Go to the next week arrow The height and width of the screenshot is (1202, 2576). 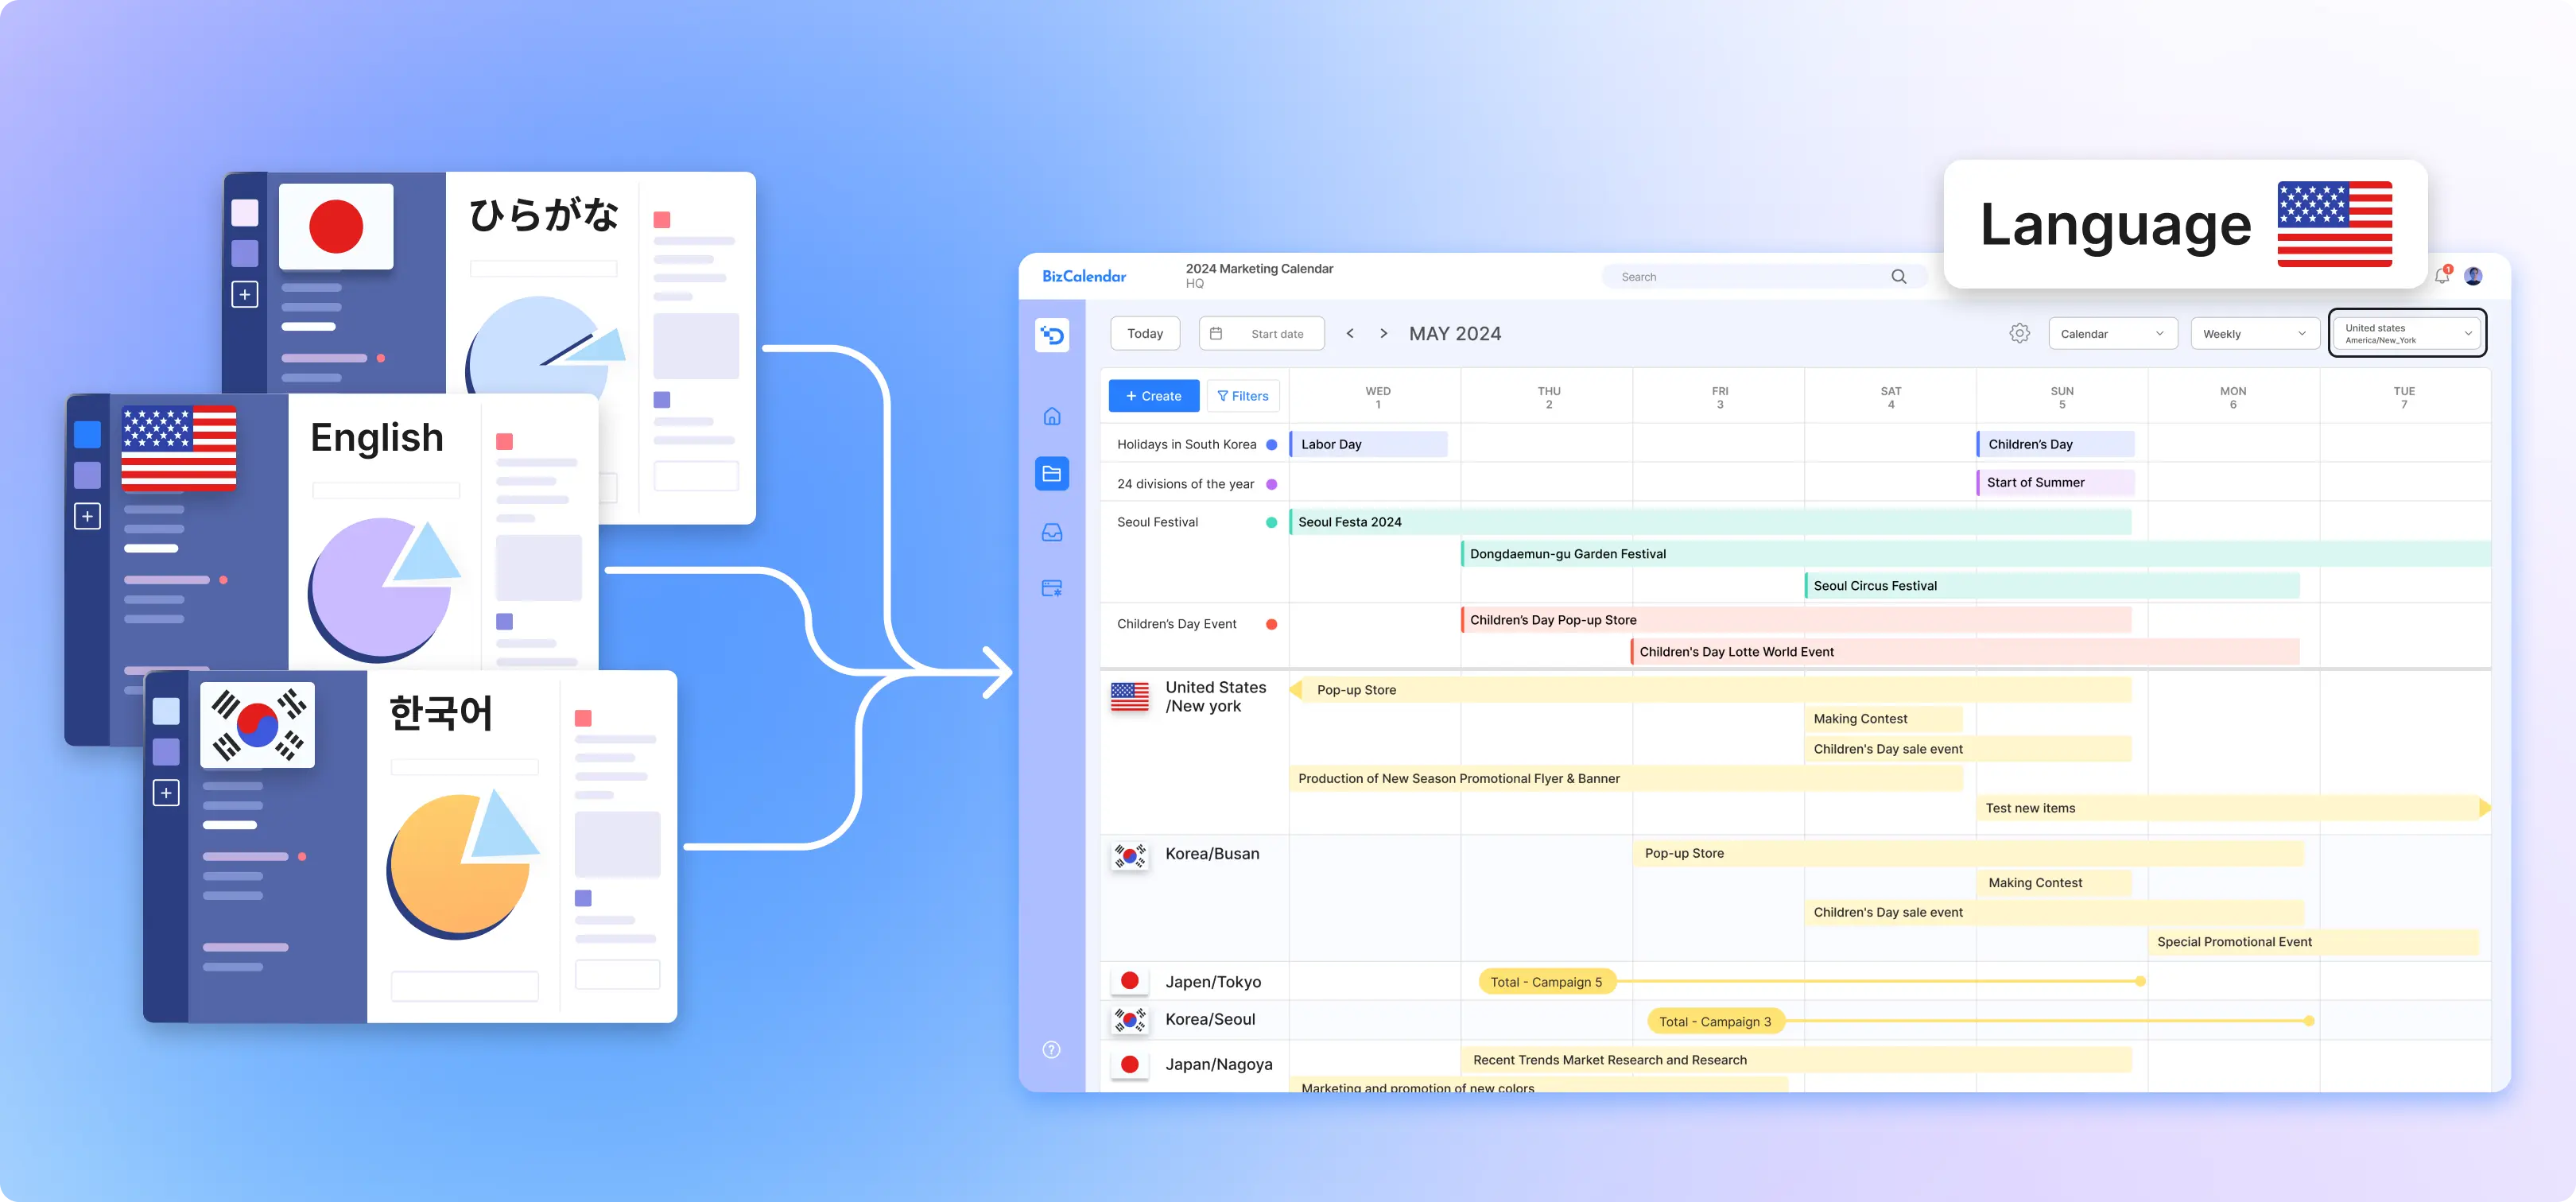click(x=1383, y=333)
